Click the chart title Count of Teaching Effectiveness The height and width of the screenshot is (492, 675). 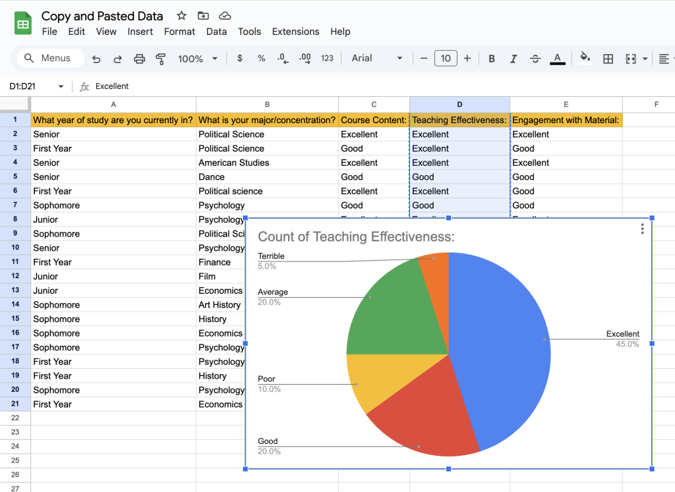click(356, 237)
